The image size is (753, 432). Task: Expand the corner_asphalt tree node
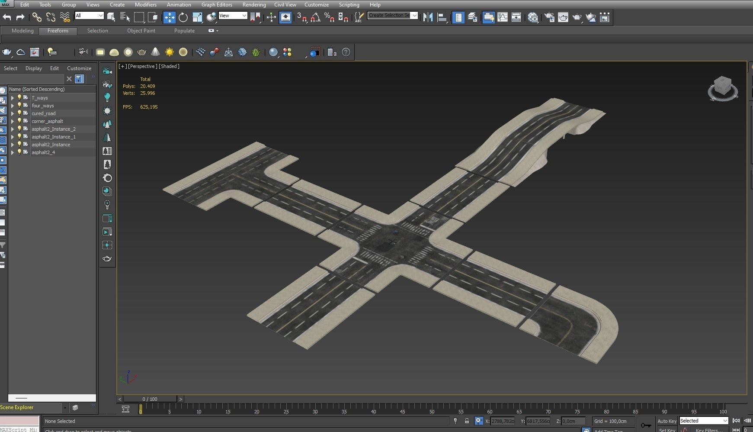pos(12,121)
